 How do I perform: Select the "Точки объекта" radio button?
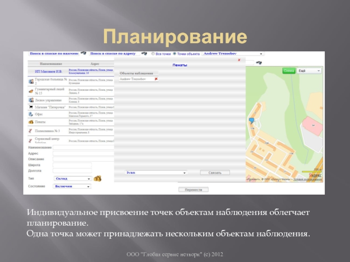(174, 54)
